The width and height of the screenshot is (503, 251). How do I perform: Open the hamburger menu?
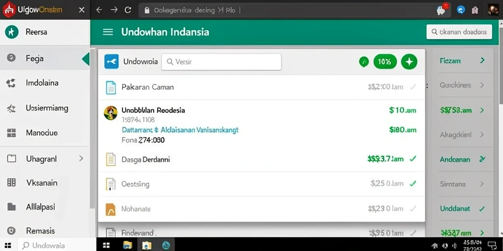[108, 32]
